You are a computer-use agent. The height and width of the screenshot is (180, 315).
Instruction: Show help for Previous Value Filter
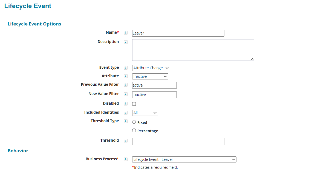tap(126, 85)
